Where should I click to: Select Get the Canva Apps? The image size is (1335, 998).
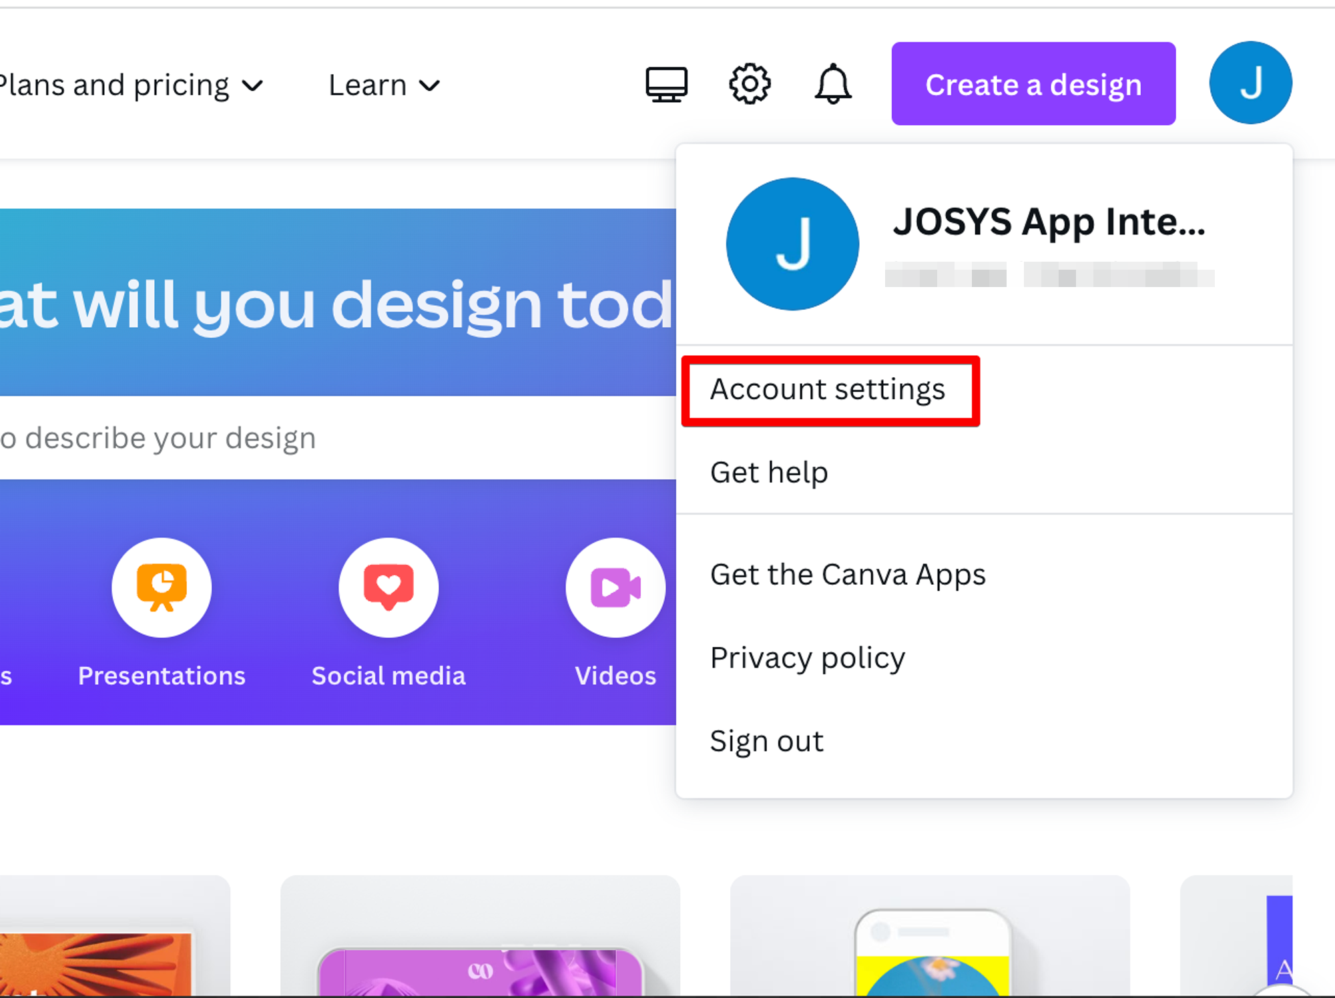(848, 575)
